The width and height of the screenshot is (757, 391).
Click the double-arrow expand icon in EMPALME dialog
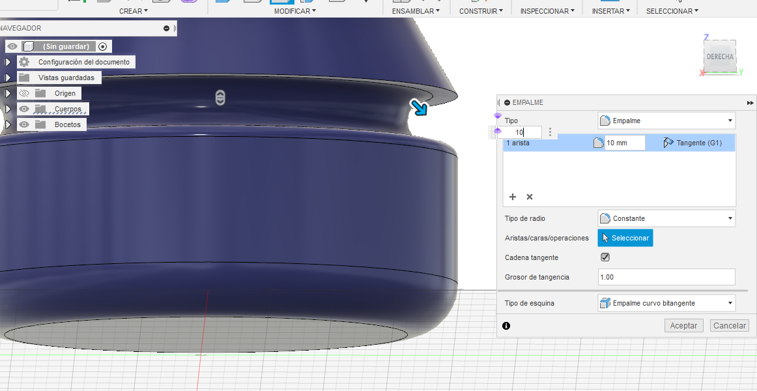[x=750, y=103]
